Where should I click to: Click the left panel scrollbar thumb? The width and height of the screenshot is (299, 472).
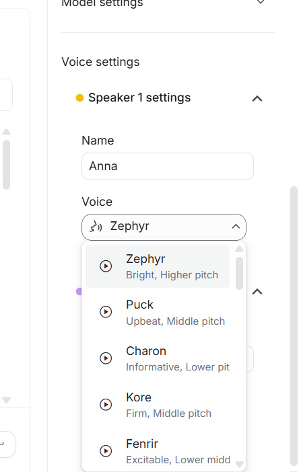tap(6, 165)
